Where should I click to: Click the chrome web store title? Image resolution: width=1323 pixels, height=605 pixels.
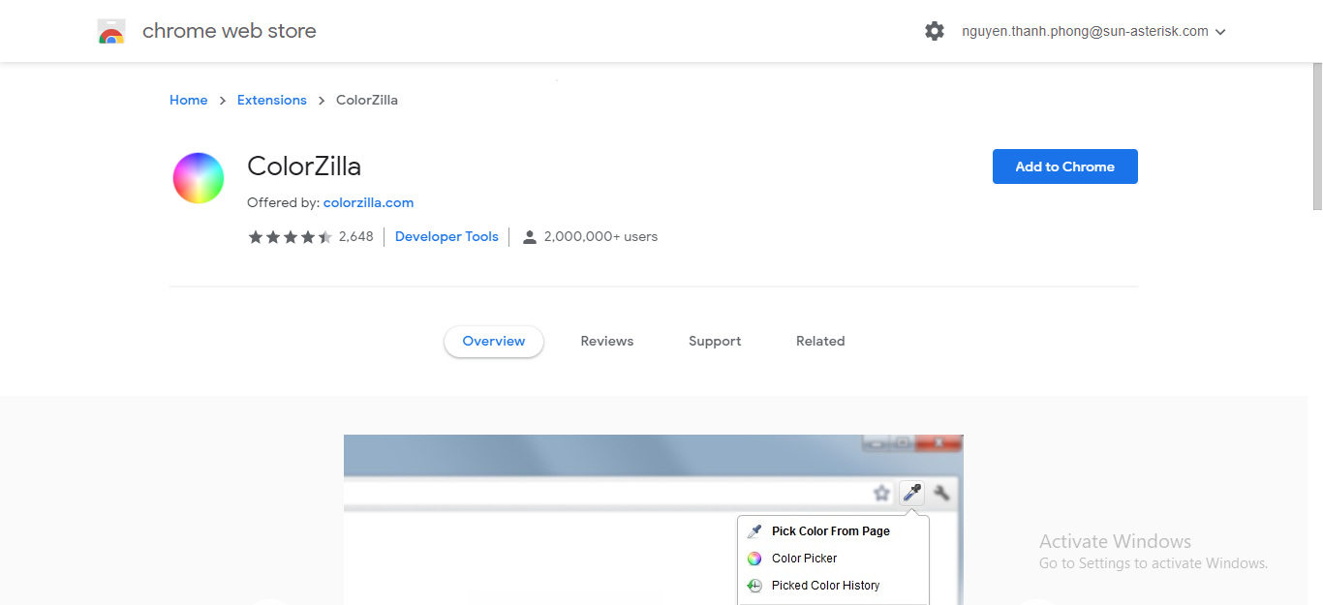point(230,31)
